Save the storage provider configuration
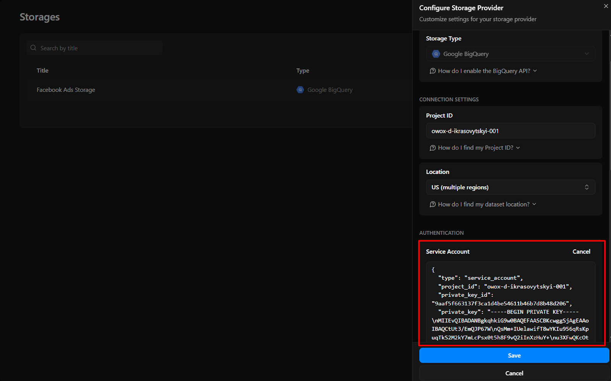Viewport: 611px width, 381px height. [514, 355]
